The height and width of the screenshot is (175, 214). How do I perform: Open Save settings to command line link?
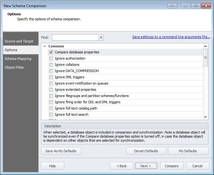coord(171,37)
